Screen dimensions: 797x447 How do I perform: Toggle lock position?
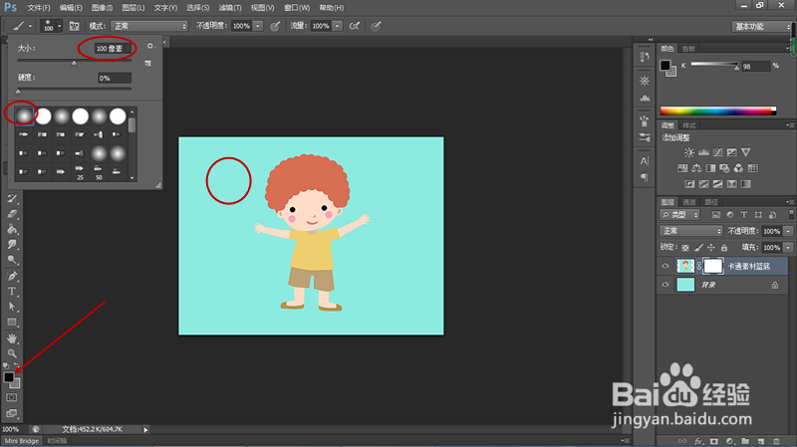(x=711, y=247)
